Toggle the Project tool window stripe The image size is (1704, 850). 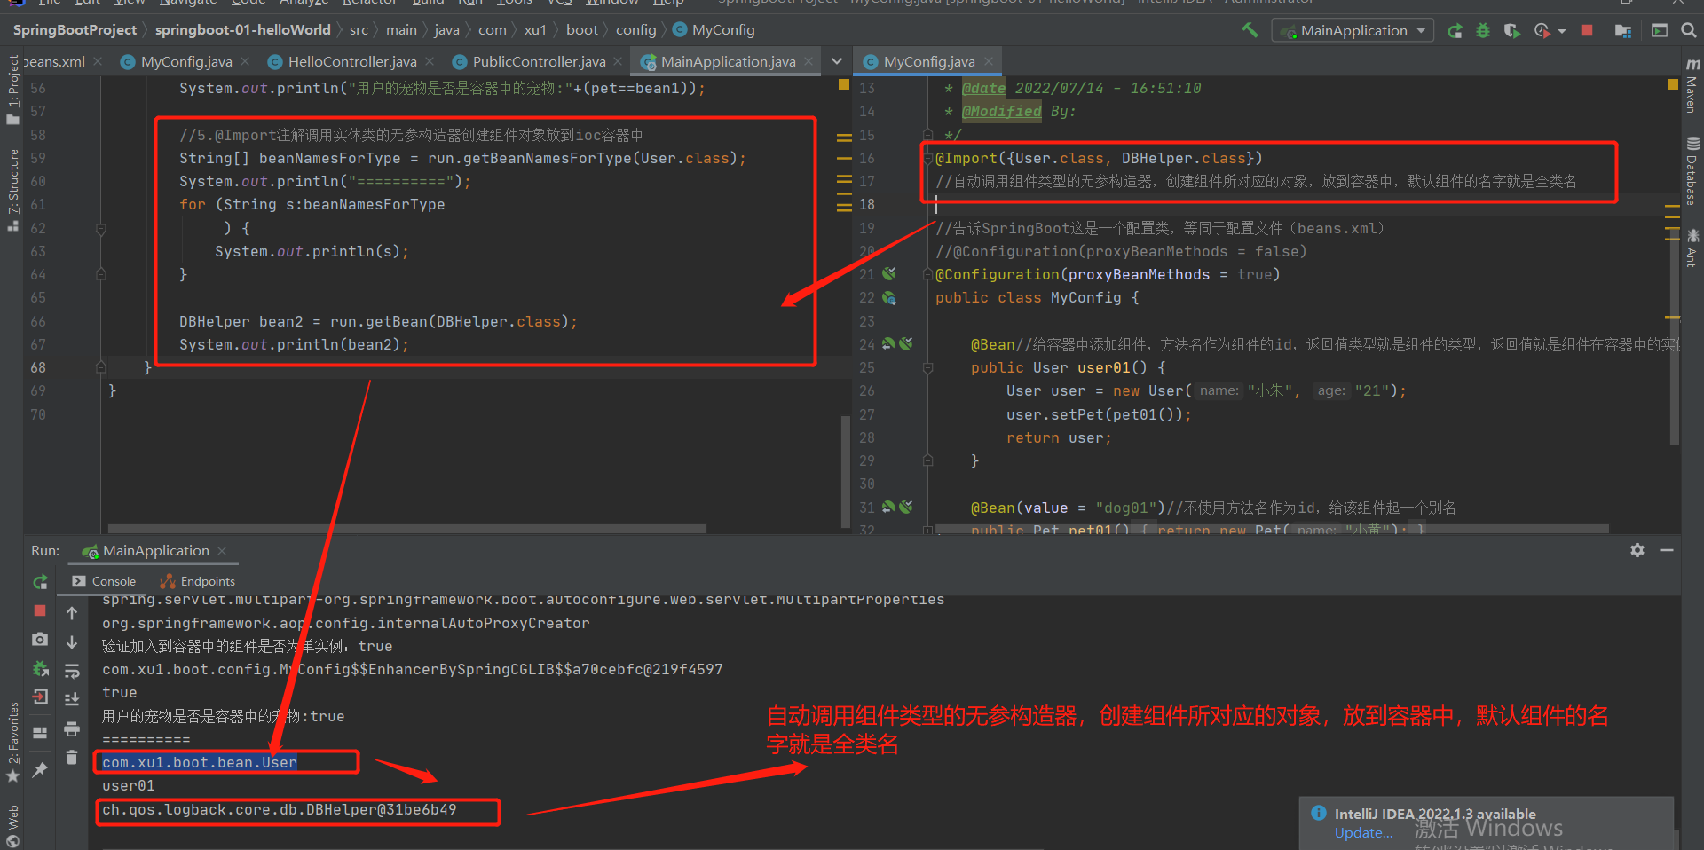pos(12,89)
